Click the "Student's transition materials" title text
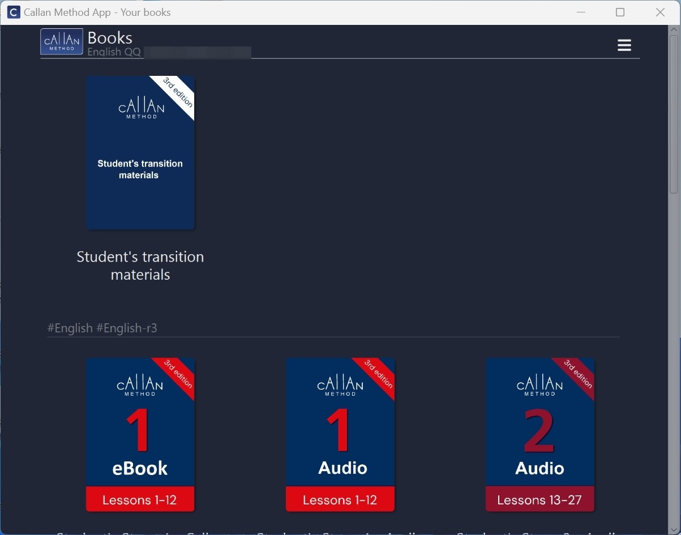This screenshot has width=681, height=535. 140,266
